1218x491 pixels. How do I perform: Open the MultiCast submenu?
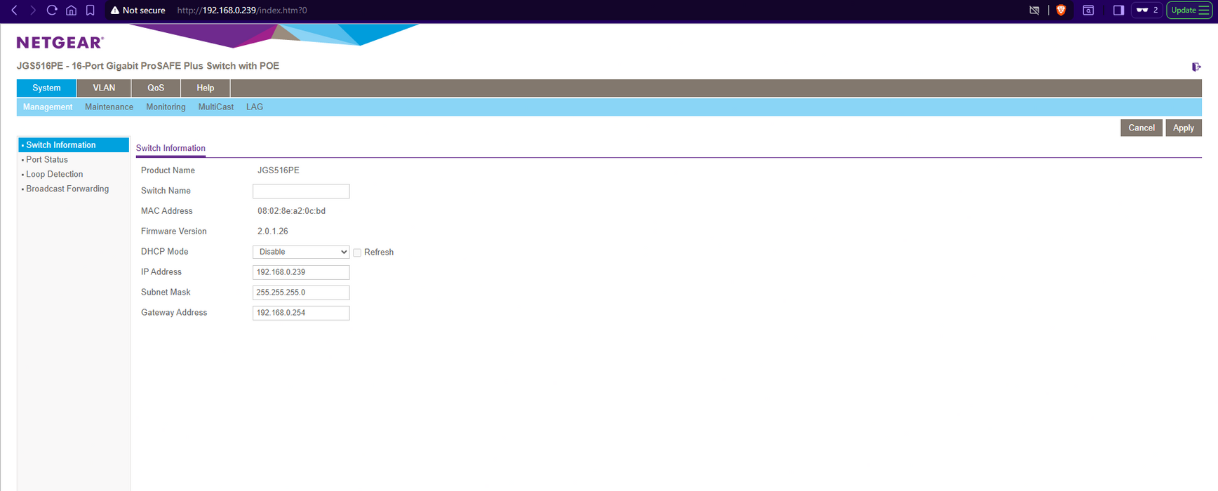[x=216, y=107]
